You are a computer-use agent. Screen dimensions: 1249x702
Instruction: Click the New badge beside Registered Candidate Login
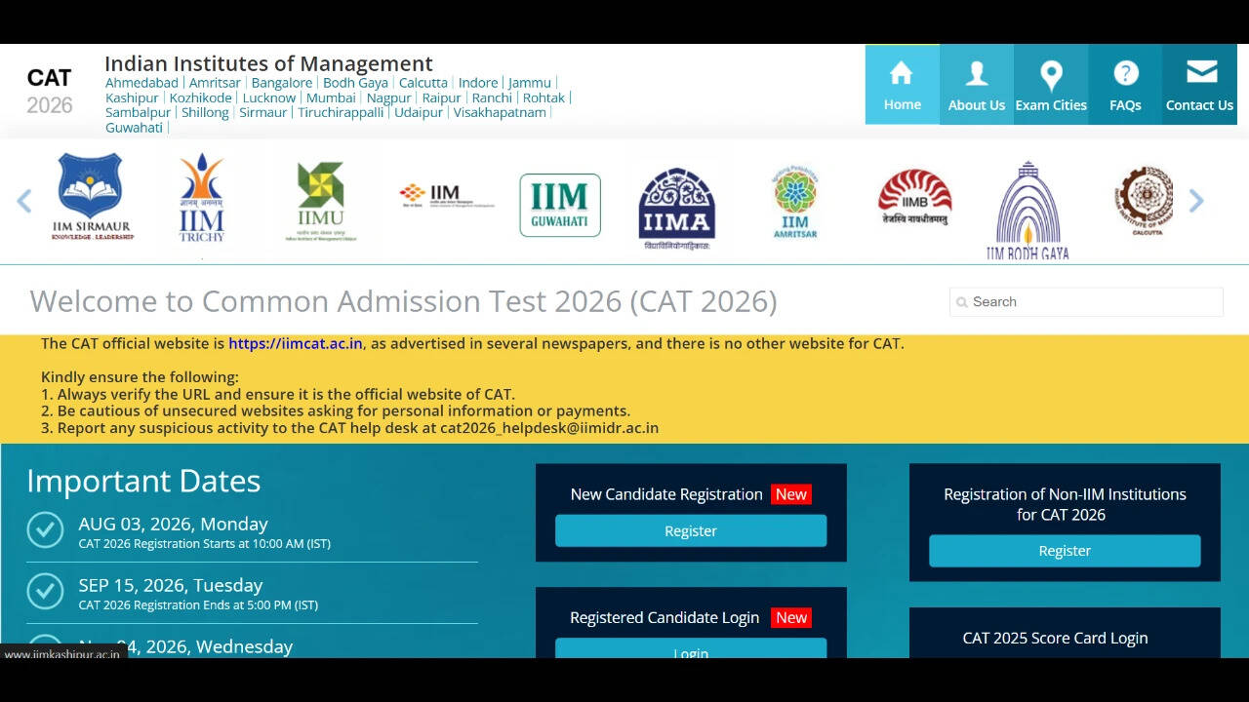(x=791, y=617)
